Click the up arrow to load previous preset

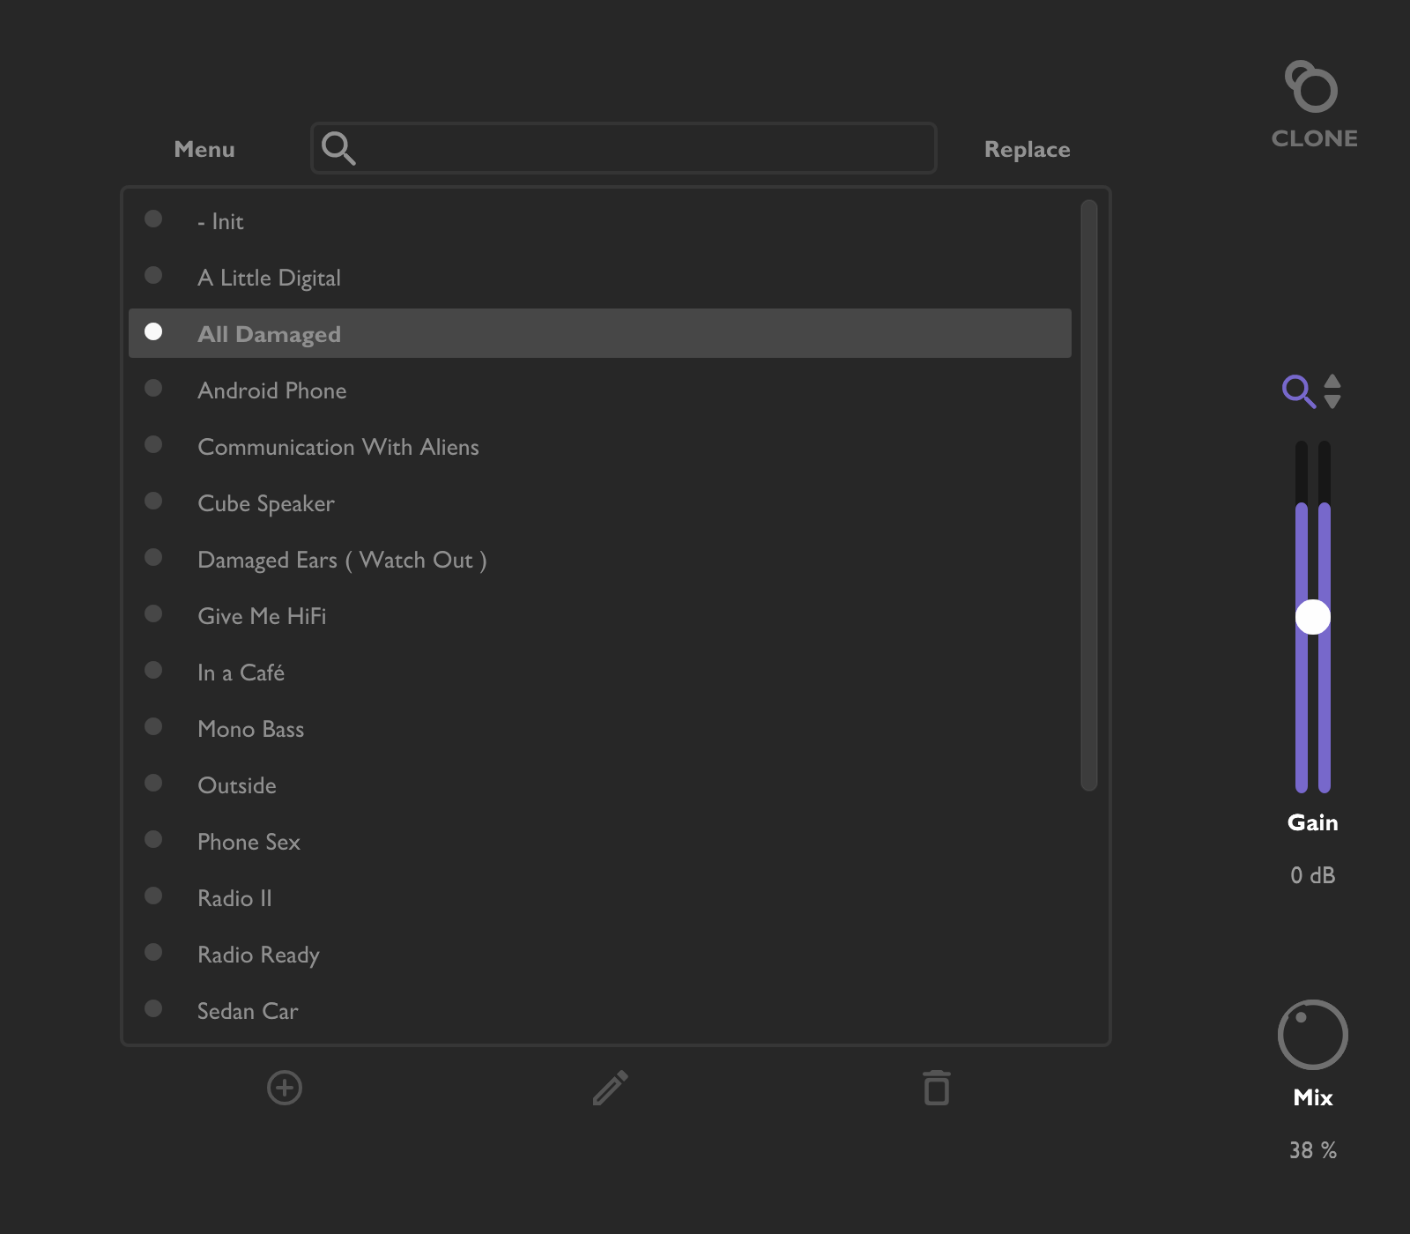tap(1333, 383)
